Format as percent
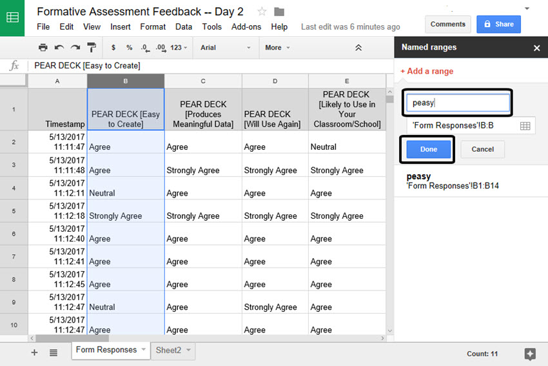The image size is (548, 366). coord(130,48)
